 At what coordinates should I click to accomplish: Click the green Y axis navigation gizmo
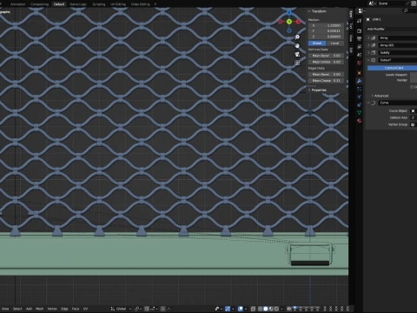[x=289, y=22]
